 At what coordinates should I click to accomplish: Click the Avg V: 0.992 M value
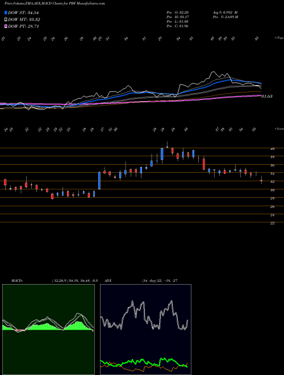[224, 13]
